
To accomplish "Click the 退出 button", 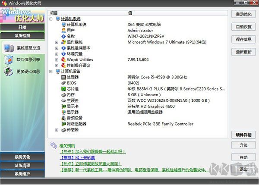I will pyautogui.click(x=243, y=169).
